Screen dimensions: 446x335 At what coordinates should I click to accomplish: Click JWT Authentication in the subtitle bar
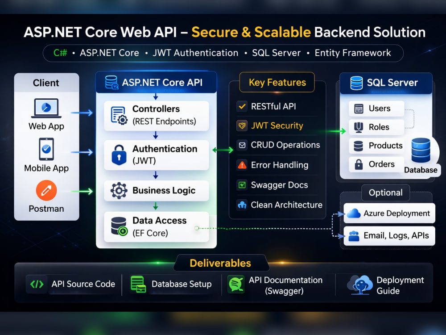tap(195, 53)
